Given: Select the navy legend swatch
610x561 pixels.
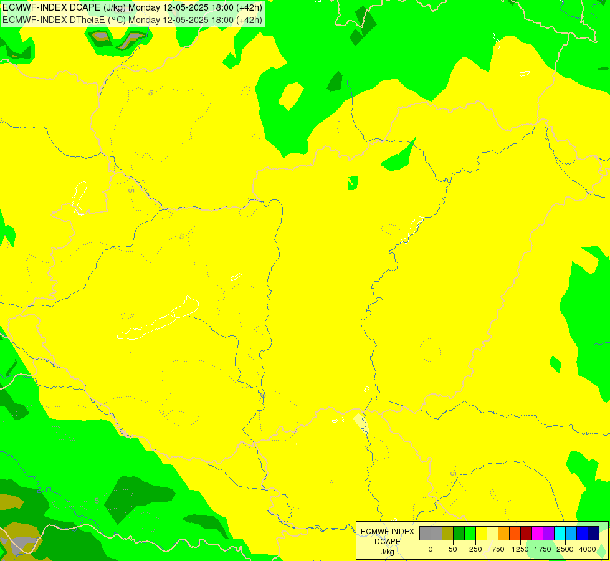Looking at the screenshot, I should (594, 534).
